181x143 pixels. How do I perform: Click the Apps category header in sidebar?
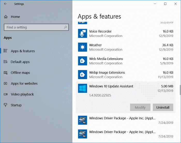coord(8,38)
